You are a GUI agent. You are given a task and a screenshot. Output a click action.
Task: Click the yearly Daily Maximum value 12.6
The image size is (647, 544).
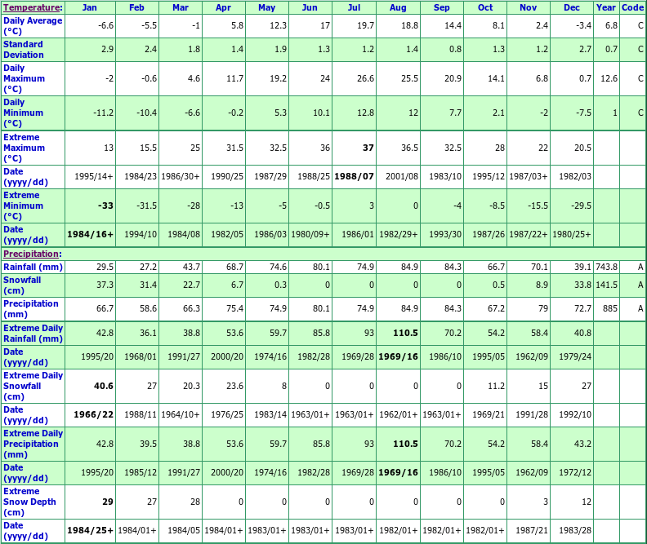(x=609, y=78)
